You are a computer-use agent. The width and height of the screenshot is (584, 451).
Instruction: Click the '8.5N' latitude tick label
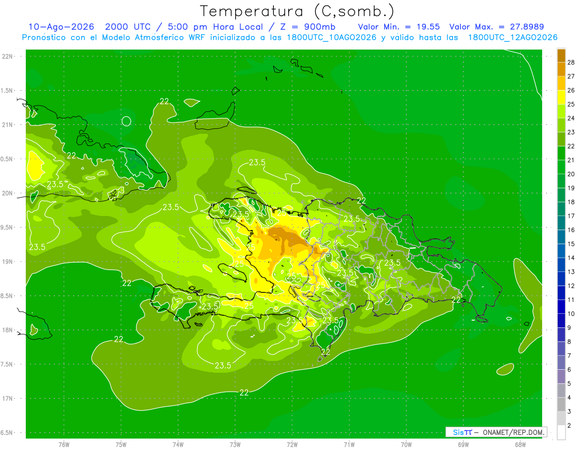(x=8, y=296)
